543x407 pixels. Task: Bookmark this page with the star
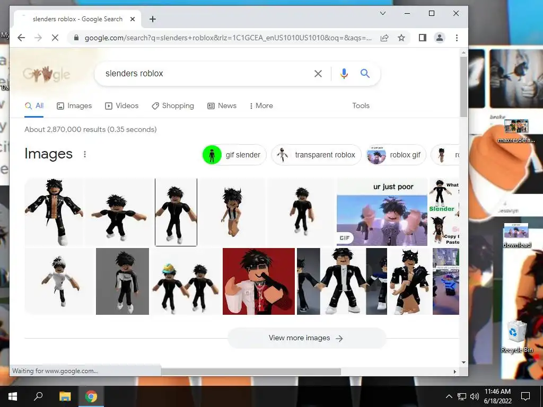pos(401,38)
